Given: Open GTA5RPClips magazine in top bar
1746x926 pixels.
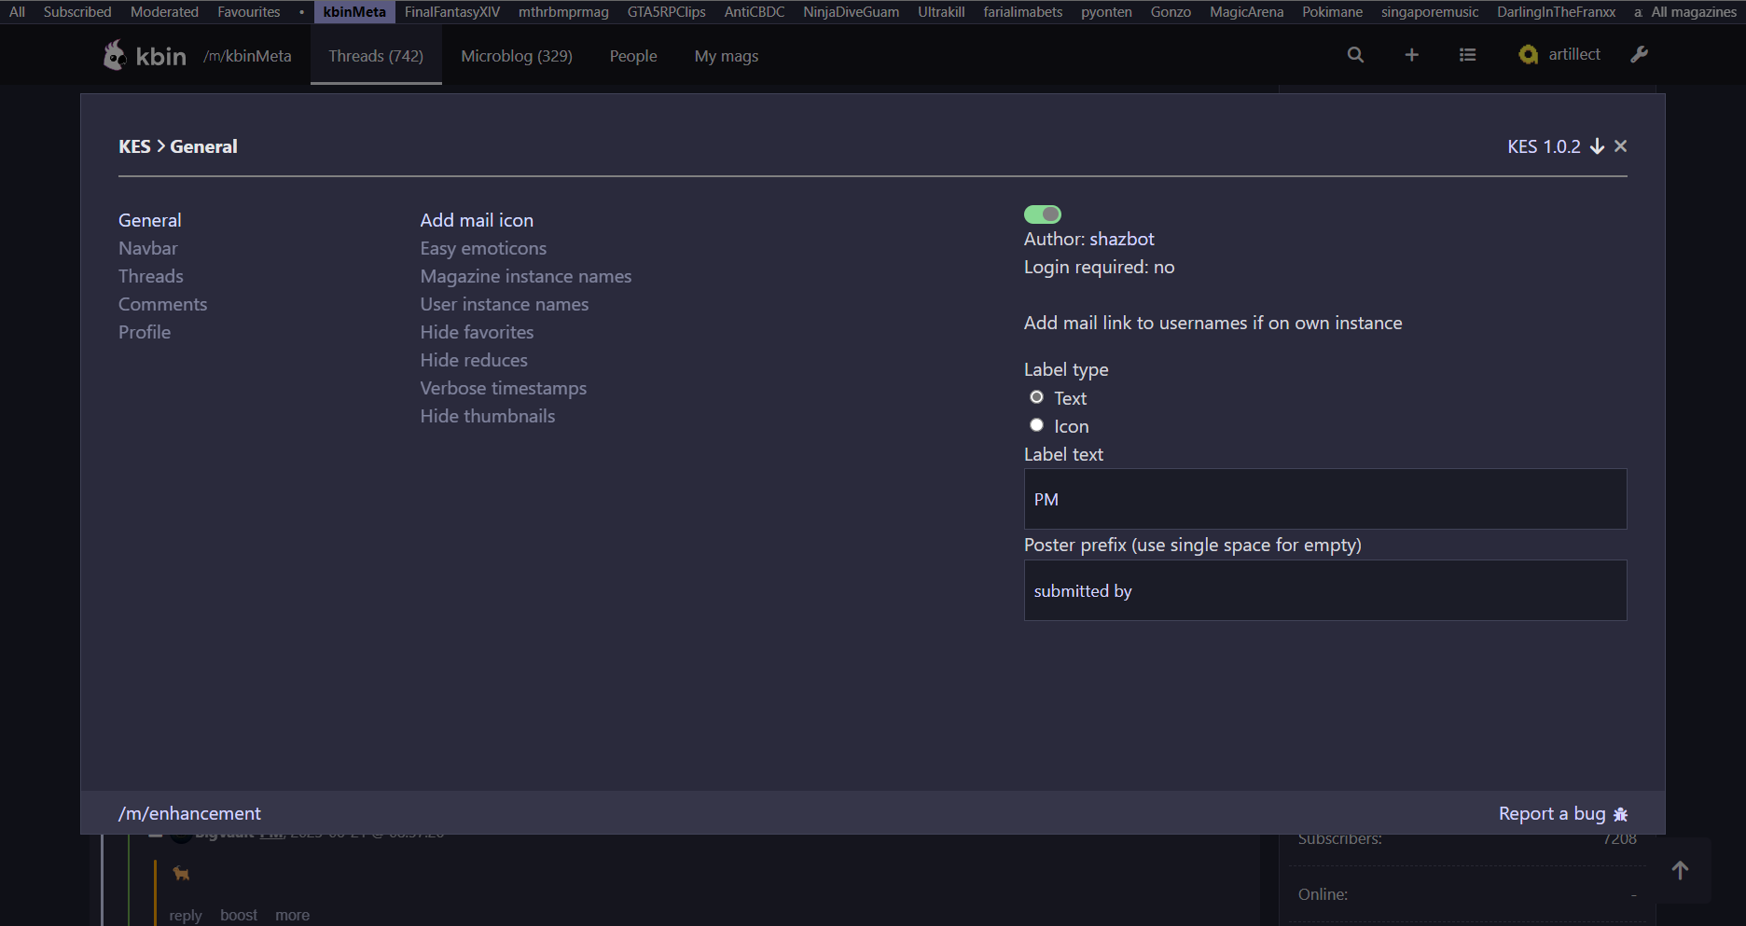Looking at the screenshot, I should (x=666, y=12).
